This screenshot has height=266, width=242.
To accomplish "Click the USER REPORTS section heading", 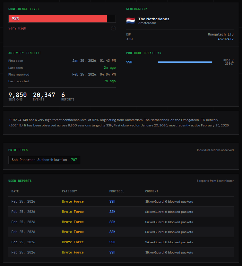I will [20, 181].
